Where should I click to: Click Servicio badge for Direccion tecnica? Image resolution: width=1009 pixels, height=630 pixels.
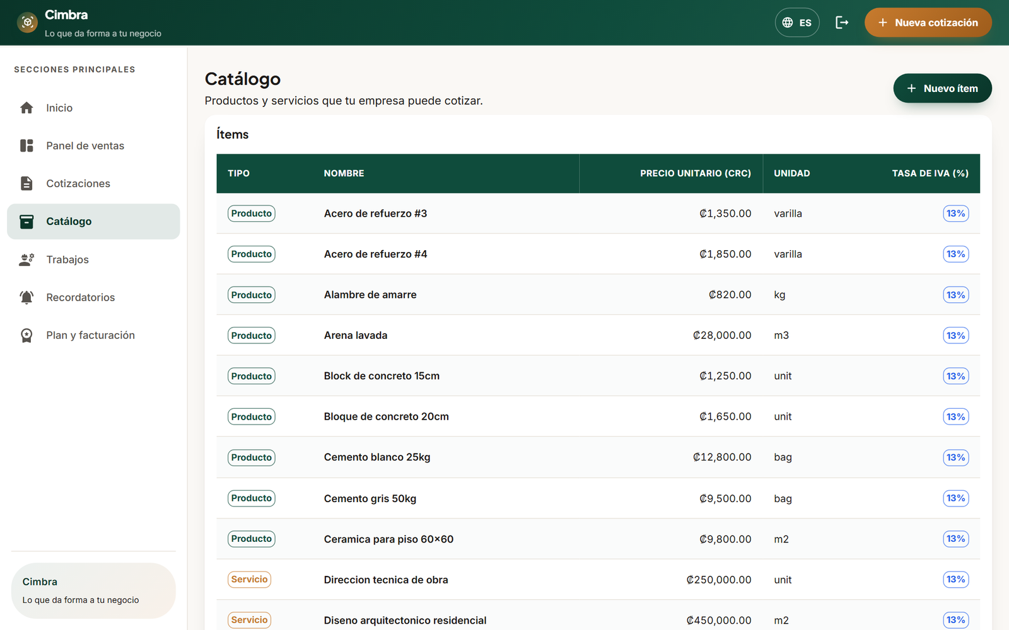[x=249, y=580]
